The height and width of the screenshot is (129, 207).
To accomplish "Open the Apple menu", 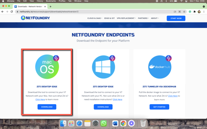I will pyautogui.click(x=3, y=1).
